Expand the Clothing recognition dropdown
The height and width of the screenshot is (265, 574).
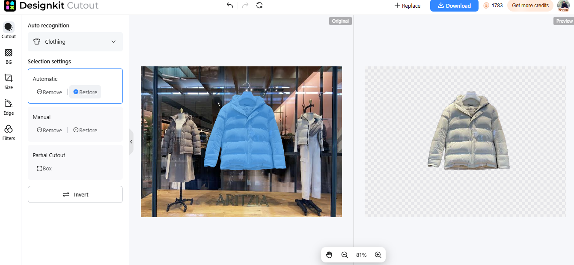pos(75,42)
